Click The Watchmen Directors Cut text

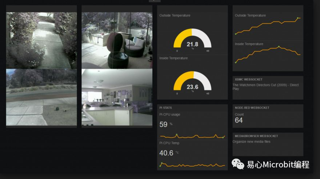265,87
